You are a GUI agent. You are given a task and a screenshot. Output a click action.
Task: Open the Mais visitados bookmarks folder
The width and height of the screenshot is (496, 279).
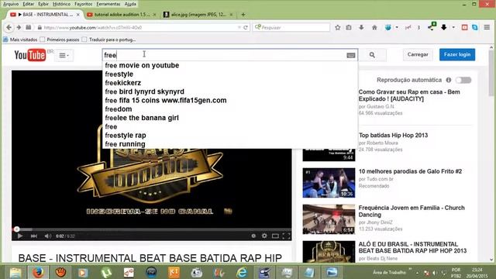pyautogui.click(x=21, y=40)
